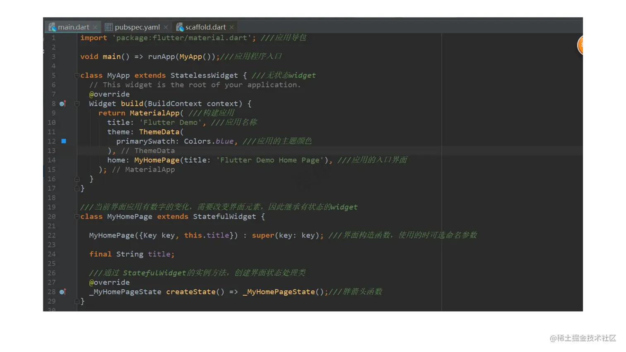This screenshot has width=626, height=352.
Task: Collapse the MyHomePage class at line 20
Action: pos(77,216)
